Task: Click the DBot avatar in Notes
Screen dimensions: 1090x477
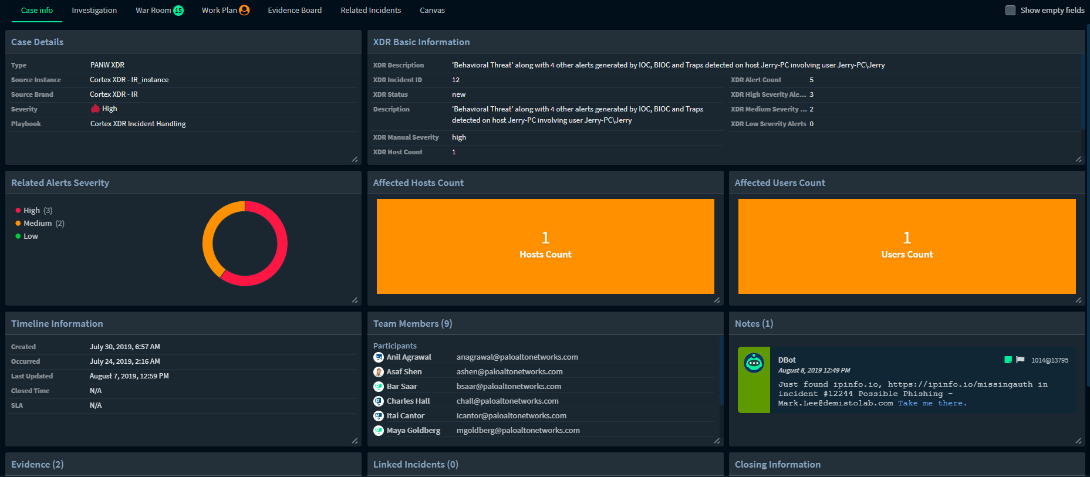Action: [x=754, y=363]
